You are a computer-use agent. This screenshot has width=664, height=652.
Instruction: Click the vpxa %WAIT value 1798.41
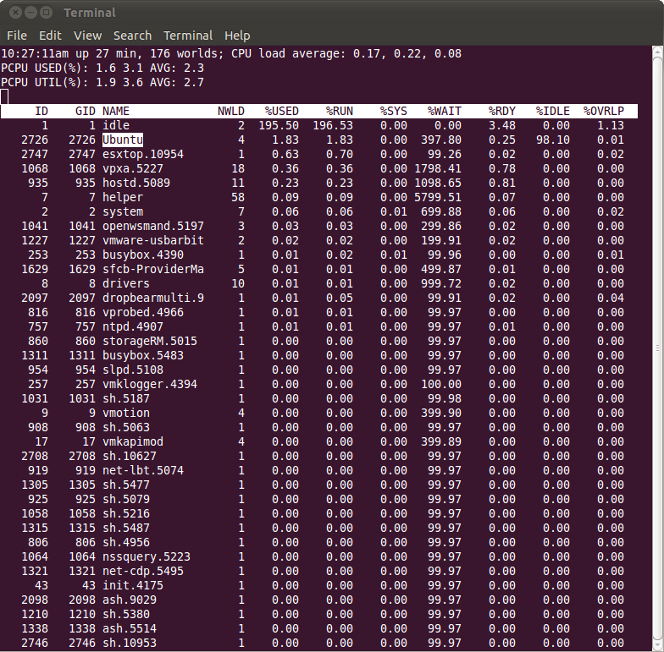click(x=437, y=169)
